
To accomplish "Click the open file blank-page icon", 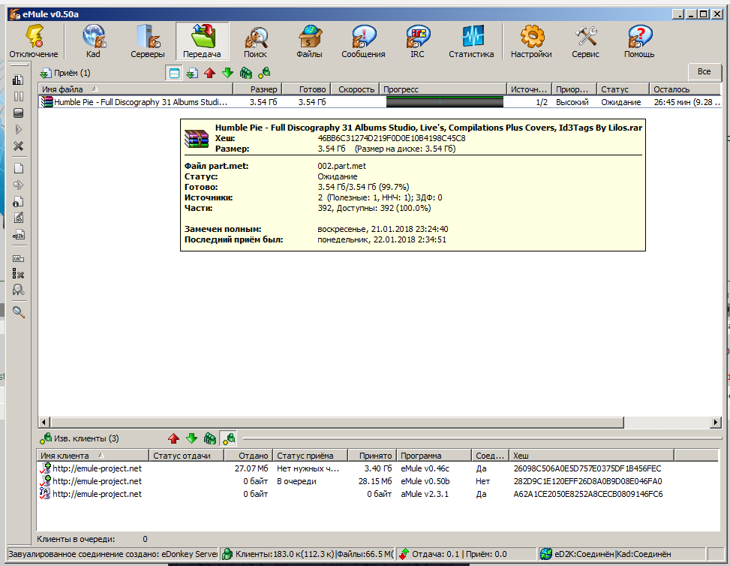I will (x=18, y=169).
